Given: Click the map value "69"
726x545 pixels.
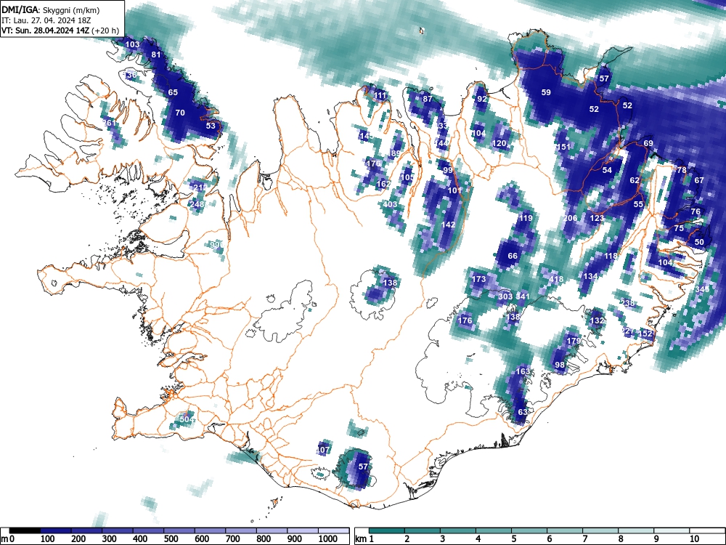Looking at the screenshot, I should pyautogui.click(x=648, y=144).
